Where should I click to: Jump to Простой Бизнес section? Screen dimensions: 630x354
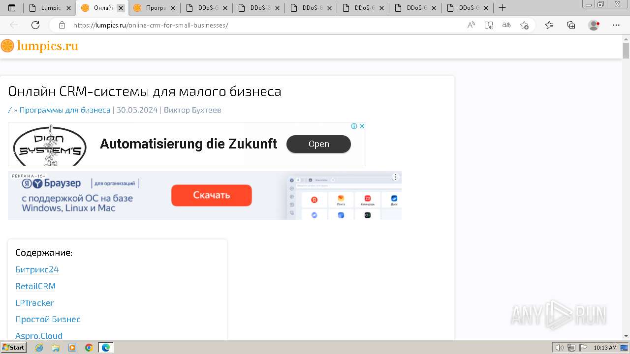pyautogui.click(x=48, y=319)
